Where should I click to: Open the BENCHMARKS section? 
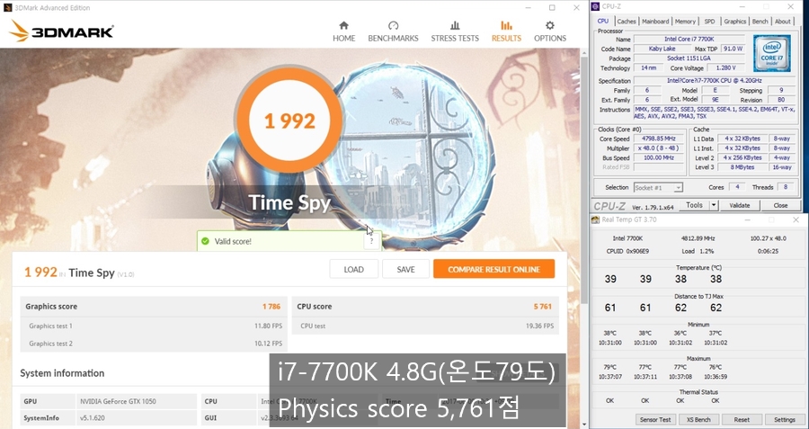(393, 31)
